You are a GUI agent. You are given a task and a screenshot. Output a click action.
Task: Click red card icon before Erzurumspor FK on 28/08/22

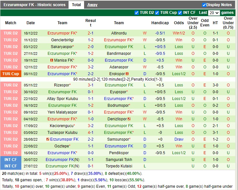pos(48,139)
